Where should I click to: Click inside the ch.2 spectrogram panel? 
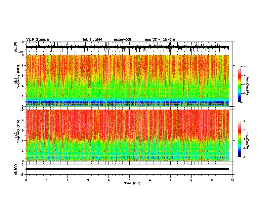tap(128, 135)
